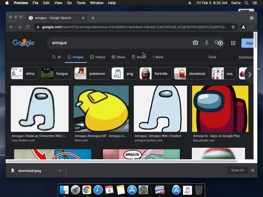Open the Tools filter options
263x197 pixels.
212,57
